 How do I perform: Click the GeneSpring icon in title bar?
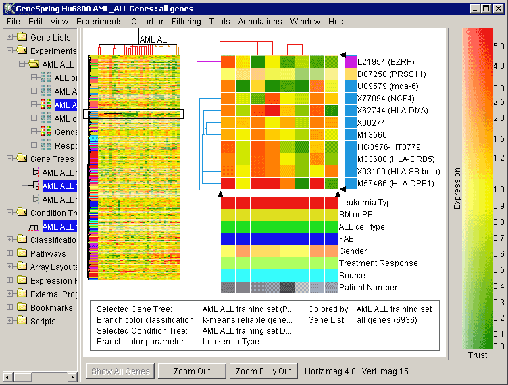tap(7, 8)
